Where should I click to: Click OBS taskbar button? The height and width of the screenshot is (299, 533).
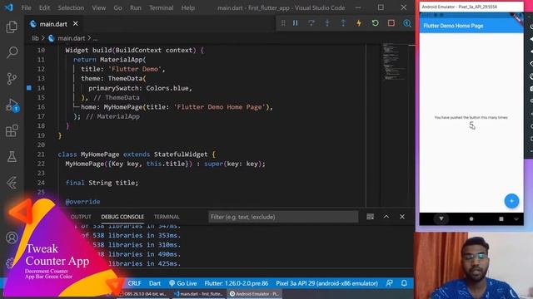(x=143, y=294)
